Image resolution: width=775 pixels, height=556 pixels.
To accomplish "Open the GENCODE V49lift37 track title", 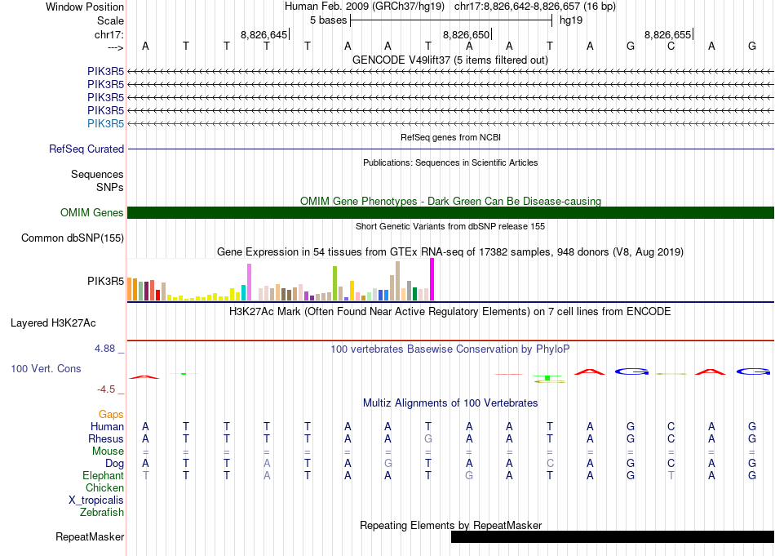I will (450, 60).
